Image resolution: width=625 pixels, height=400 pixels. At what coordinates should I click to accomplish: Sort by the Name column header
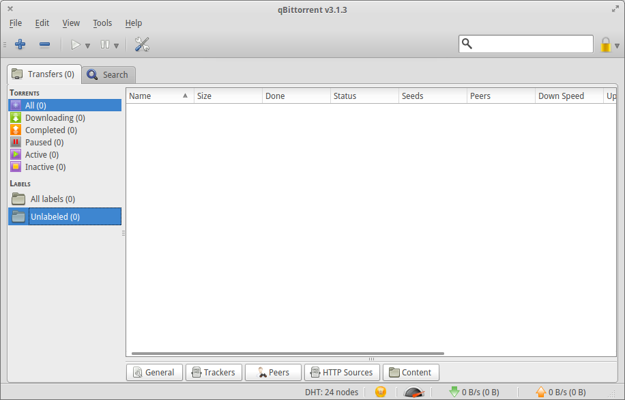160,96
